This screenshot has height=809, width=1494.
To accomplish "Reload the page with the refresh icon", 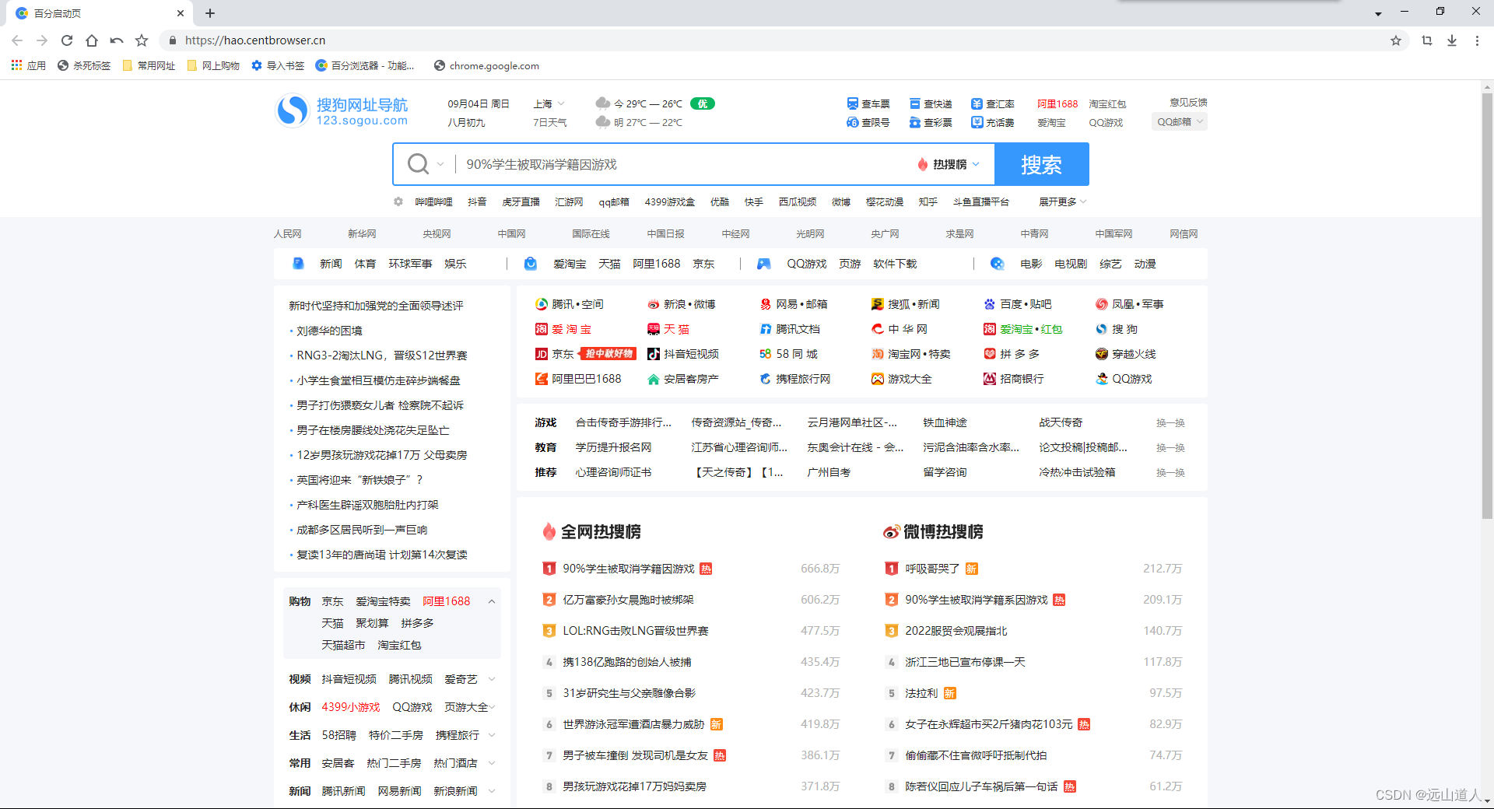I will [x=67, y=40].
